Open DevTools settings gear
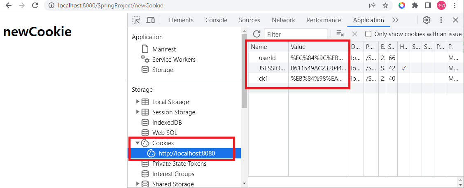This screenshot has height=188, width=464. coord(427,20)
